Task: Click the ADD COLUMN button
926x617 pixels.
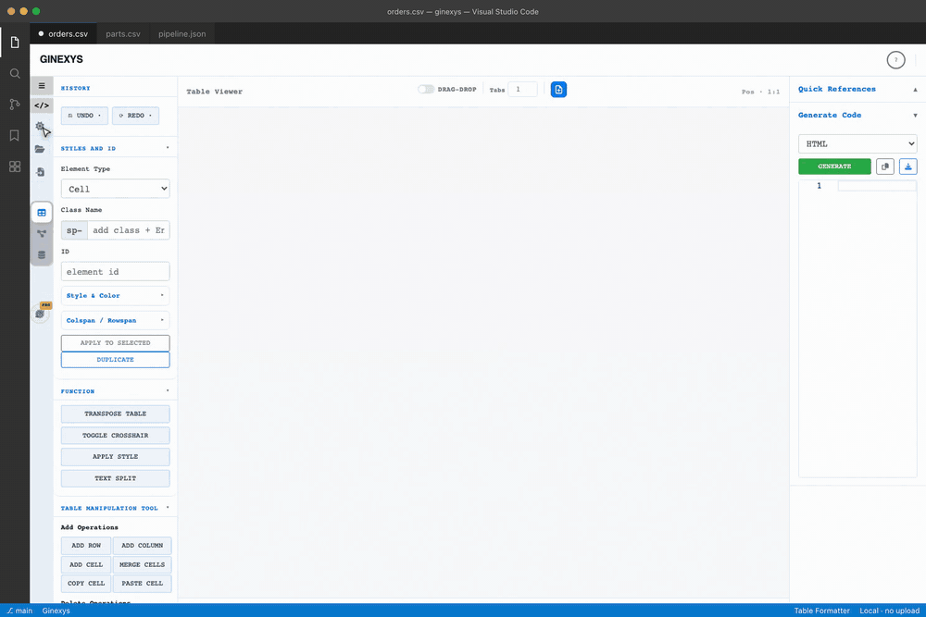Action: (143, 546)
